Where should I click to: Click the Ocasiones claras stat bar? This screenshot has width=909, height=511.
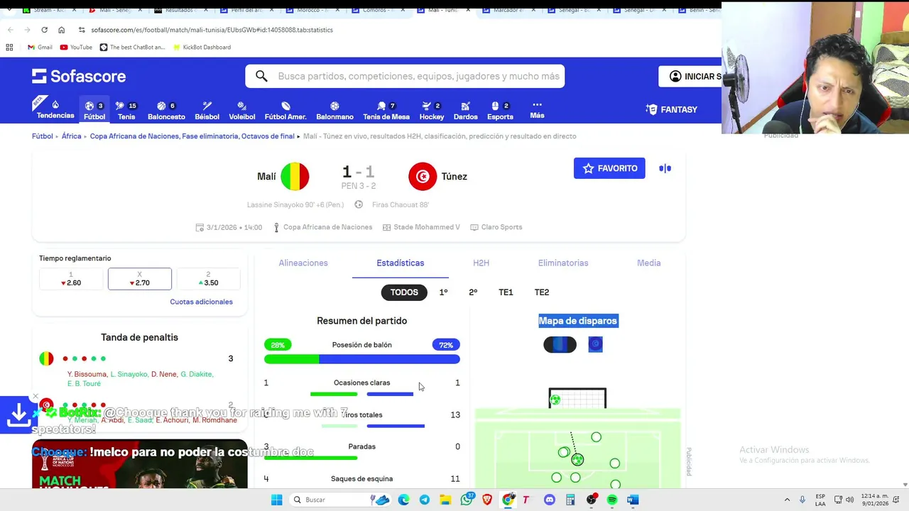(x=361, y=393)
